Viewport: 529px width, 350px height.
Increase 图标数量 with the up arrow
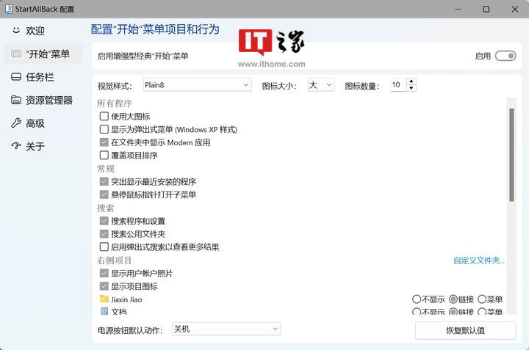click(x=411, y=81)
